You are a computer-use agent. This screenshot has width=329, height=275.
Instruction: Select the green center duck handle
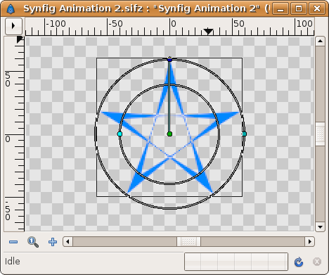[x=170, y=134]
